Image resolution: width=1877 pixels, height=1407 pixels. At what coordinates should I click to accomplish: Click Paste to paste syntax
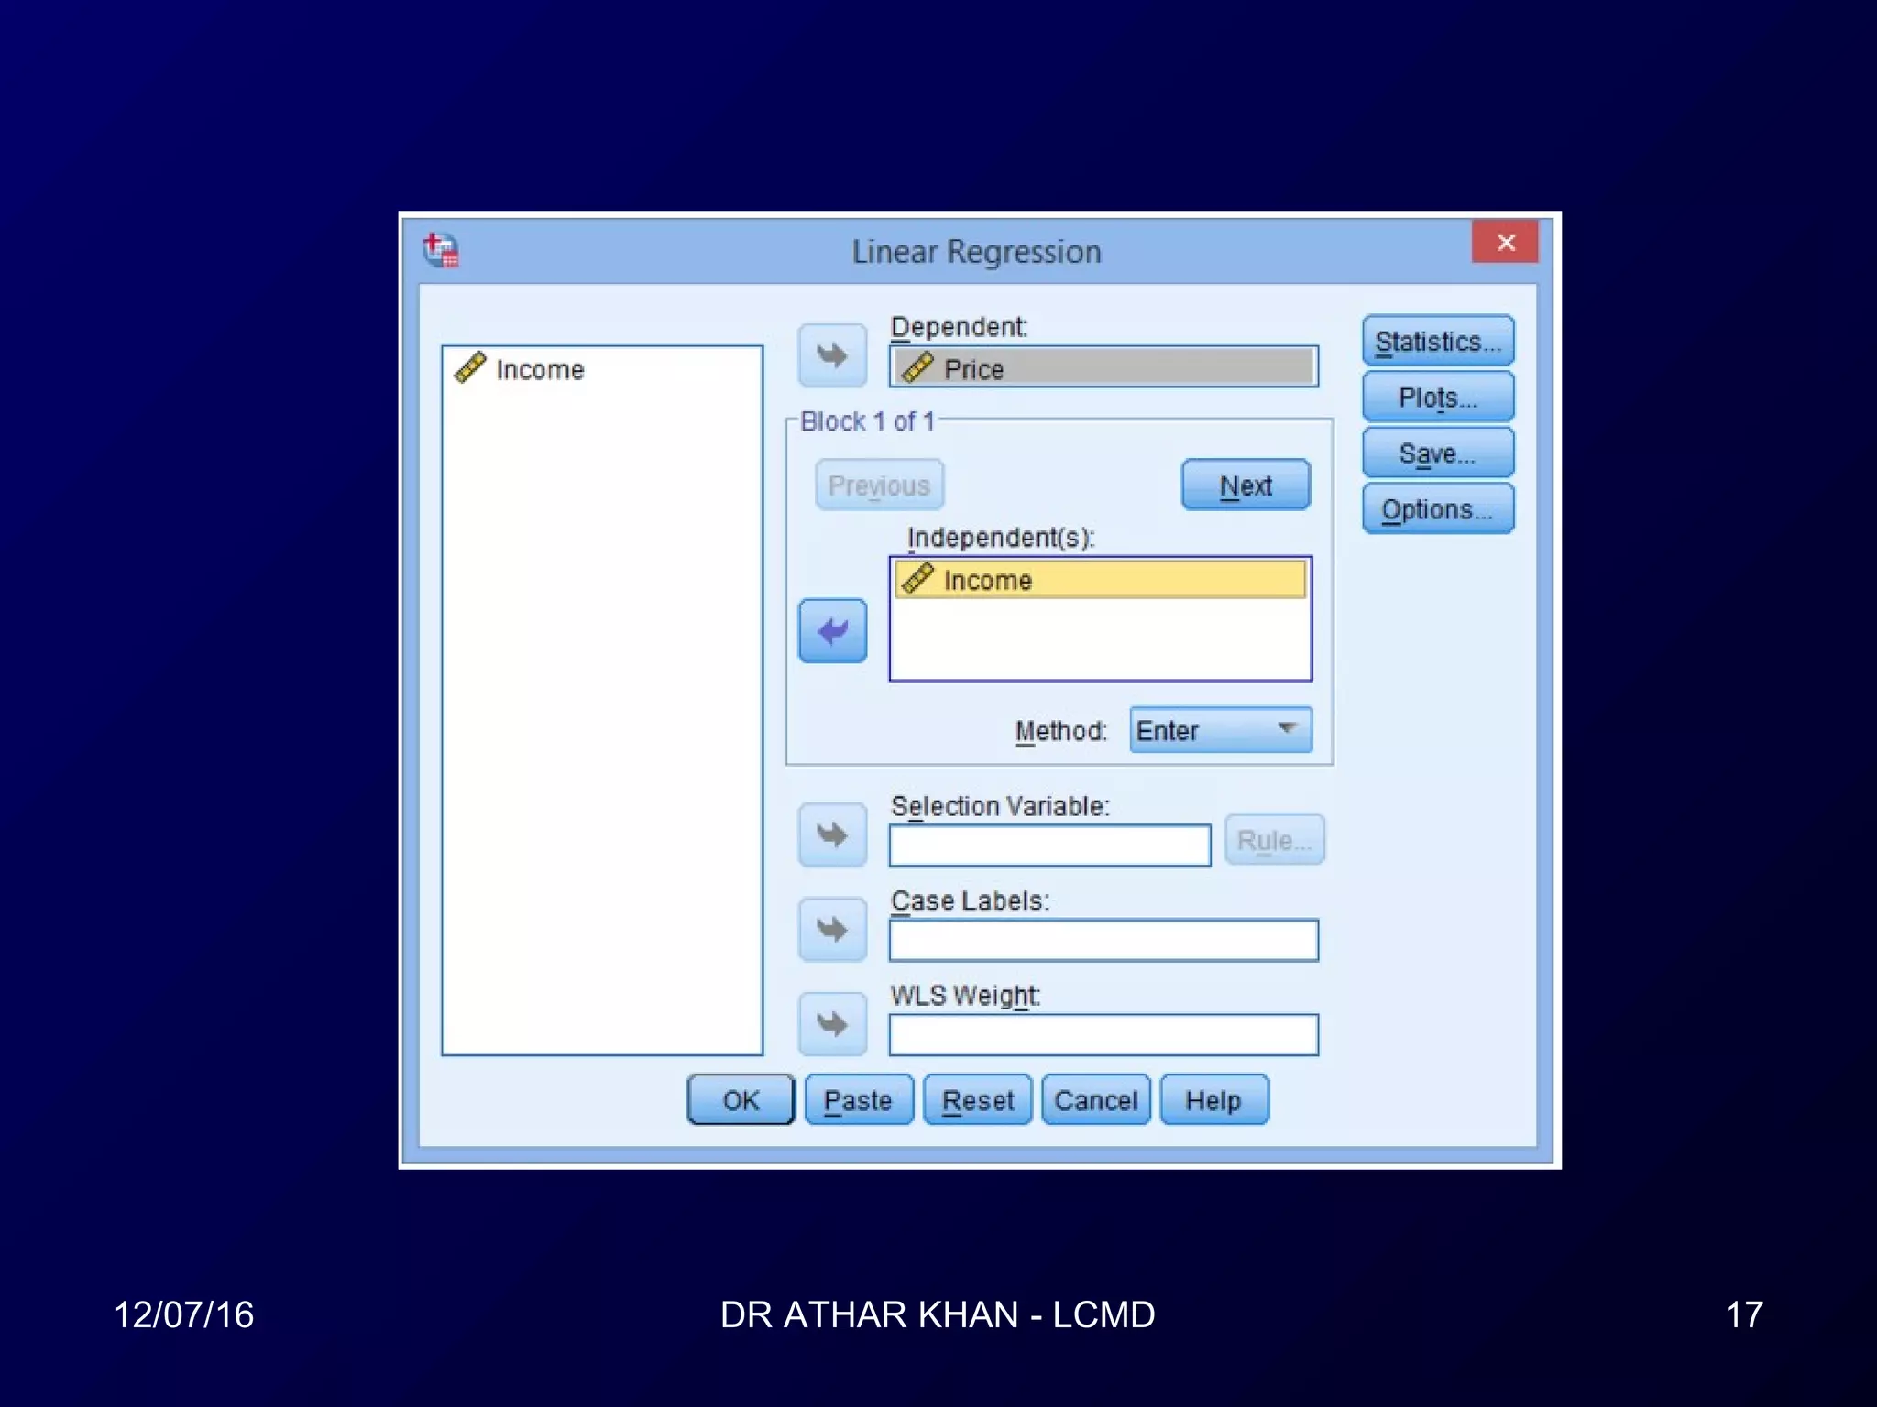coord(858,1100)
